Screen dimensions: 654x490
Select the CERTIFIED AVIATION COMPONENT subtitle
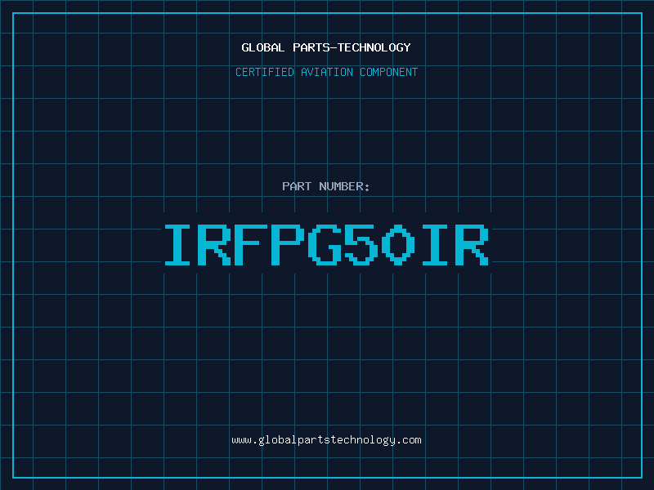point(326,72)
